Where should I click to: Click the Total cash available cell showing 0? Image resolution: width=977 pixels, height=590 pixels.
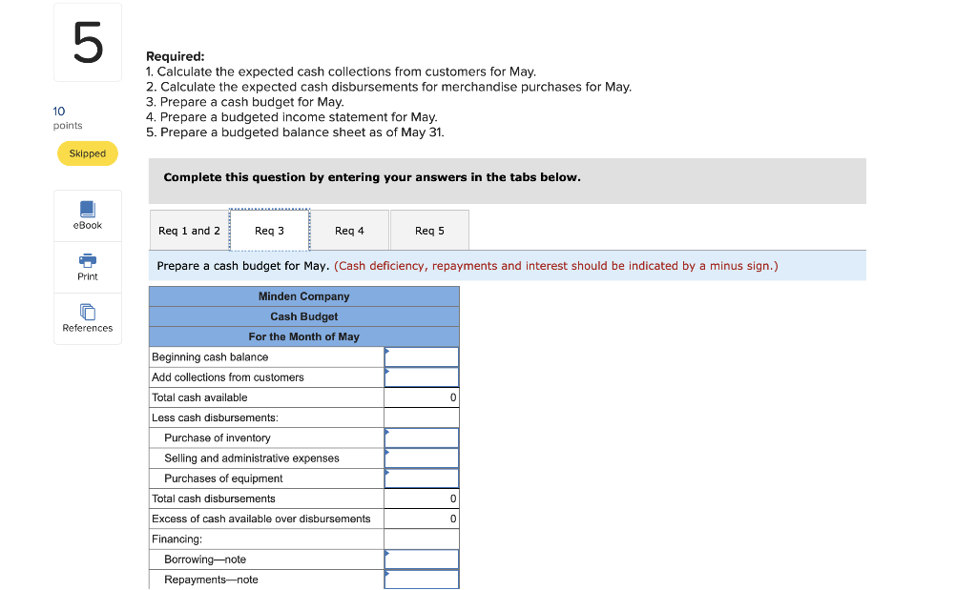(422, 397)
